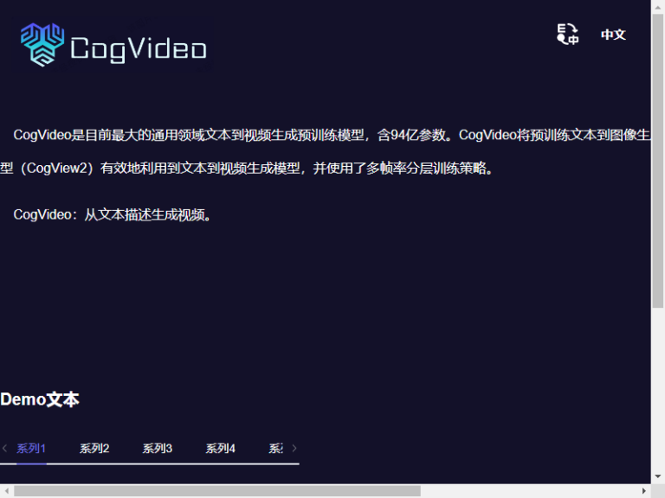Click the tab strip previous arrow
Screen dimensions: 665x498
tap(4, 448)
